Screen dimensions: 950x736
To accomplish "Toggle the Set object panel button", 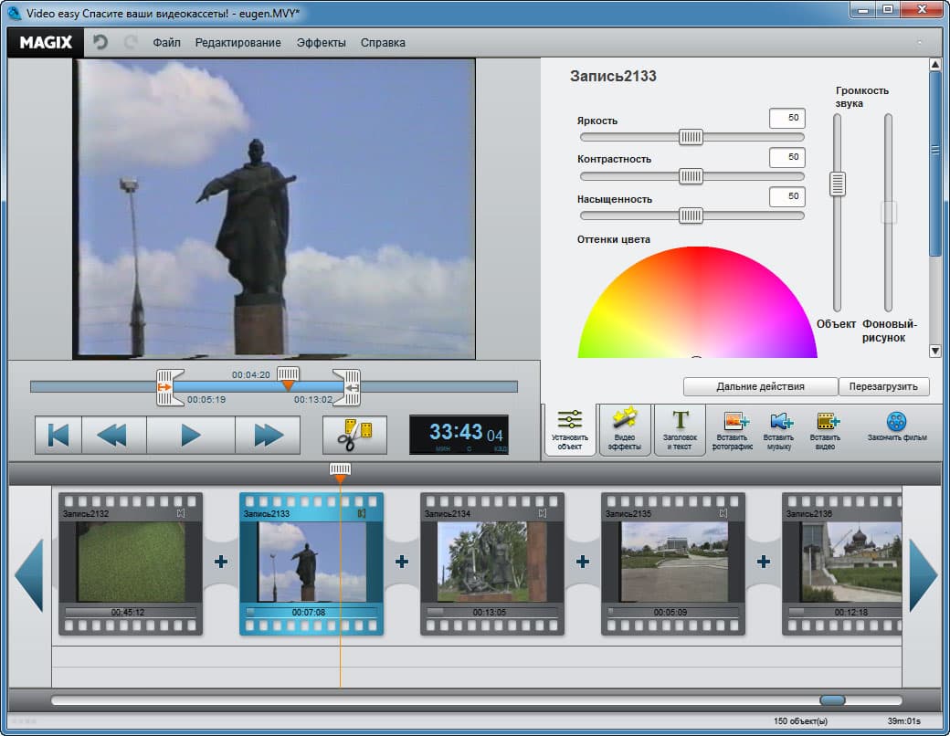I will (x=569, y=429).
